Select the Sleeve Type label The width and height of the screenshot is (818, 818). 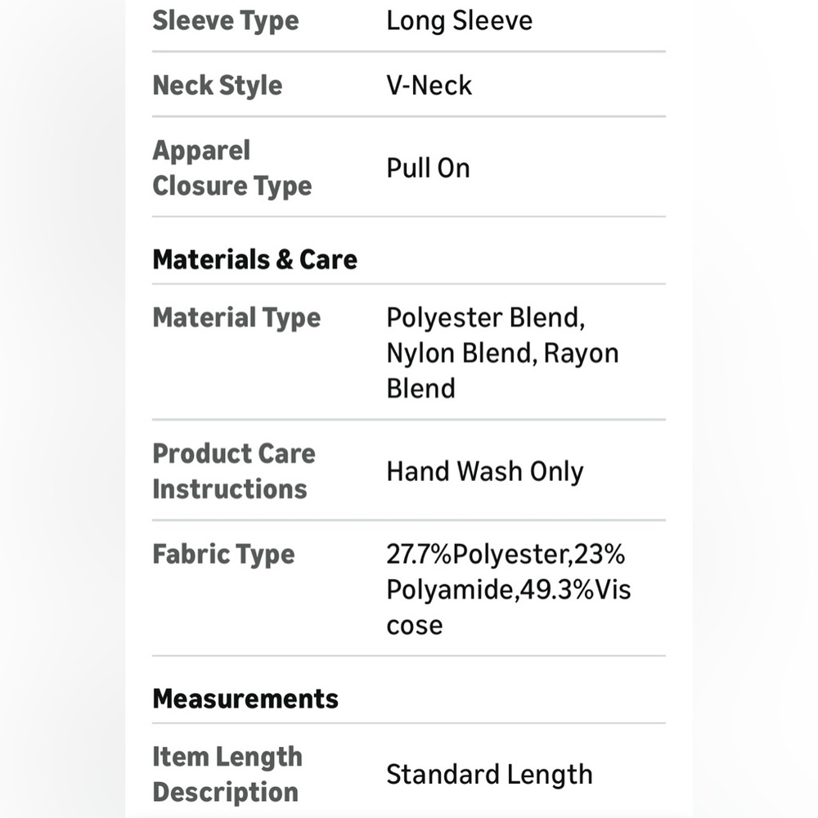point(226,22)
